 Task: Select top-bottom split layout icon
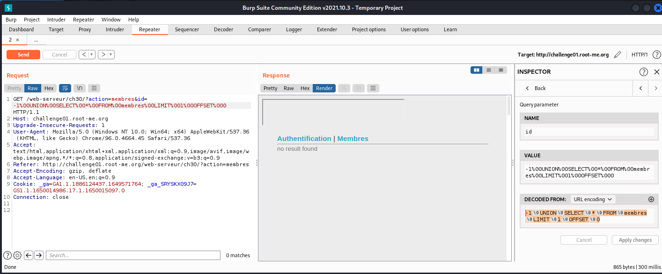[x=489, y=70]
